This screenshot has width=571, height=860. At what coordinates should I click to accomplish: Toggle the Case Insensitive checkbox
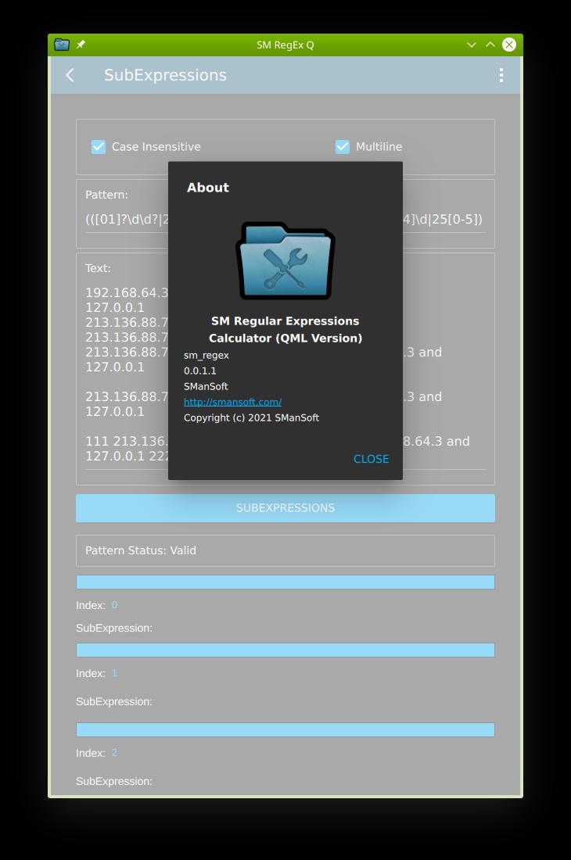tap(99, 146)
